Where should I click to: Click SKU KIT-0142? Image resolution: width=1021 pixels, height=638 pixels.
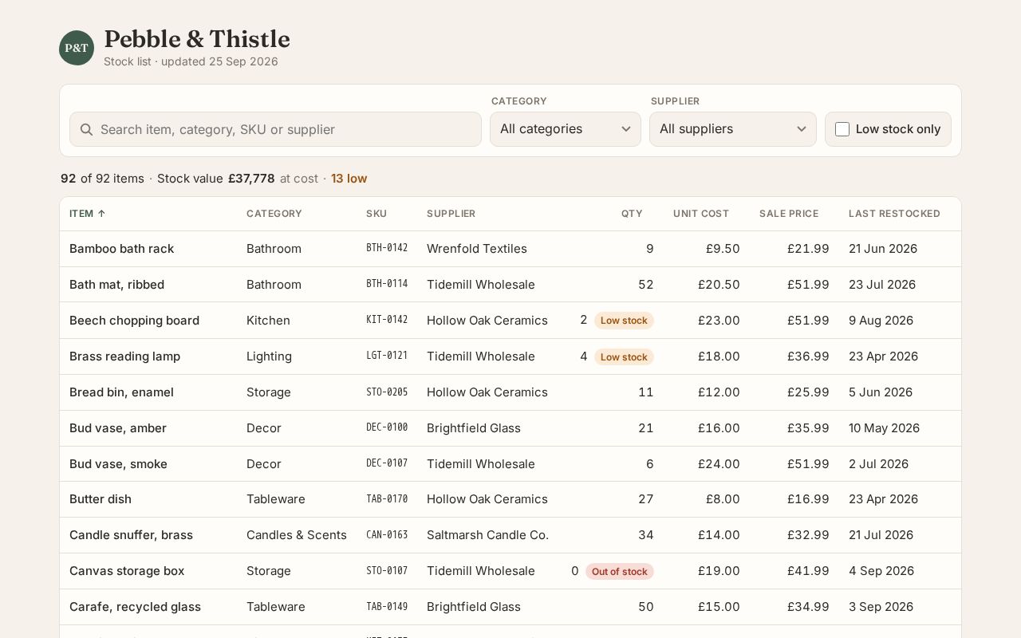click(387, 320)
